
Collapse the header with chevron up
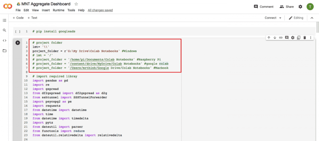click(x=312, y=18)
